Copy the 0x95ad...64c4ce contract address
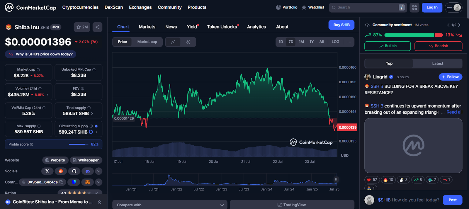This screenshot has width=469, height=209. click(61, 182)
